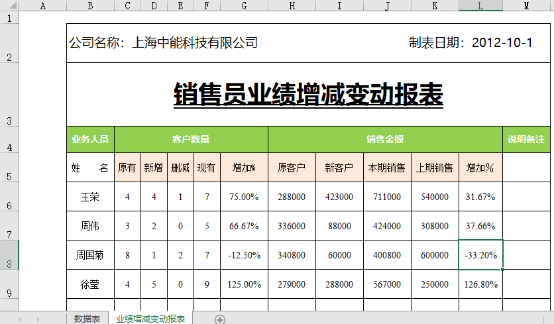This screenshot has width=554, height=324.
Task: Click the next sheet scroll arrow
Action: tap(38, 319)
